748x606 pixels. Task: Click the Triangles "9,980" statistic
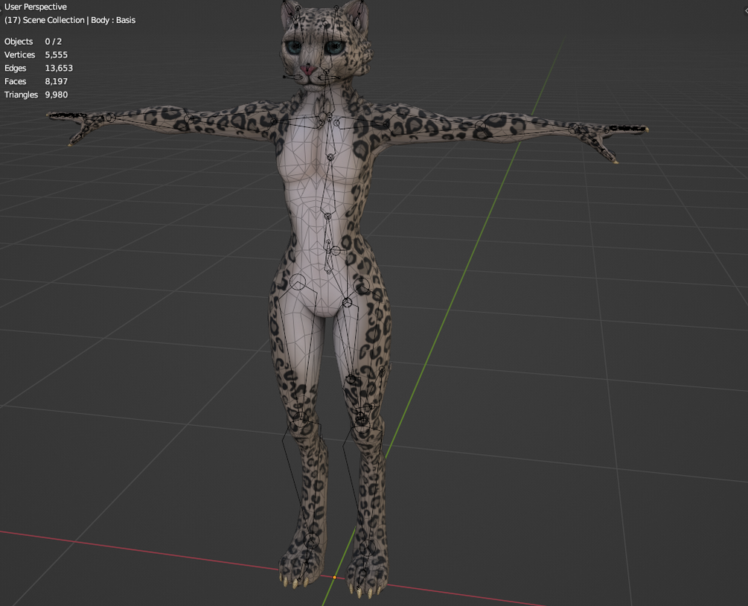tap(57, 95)
